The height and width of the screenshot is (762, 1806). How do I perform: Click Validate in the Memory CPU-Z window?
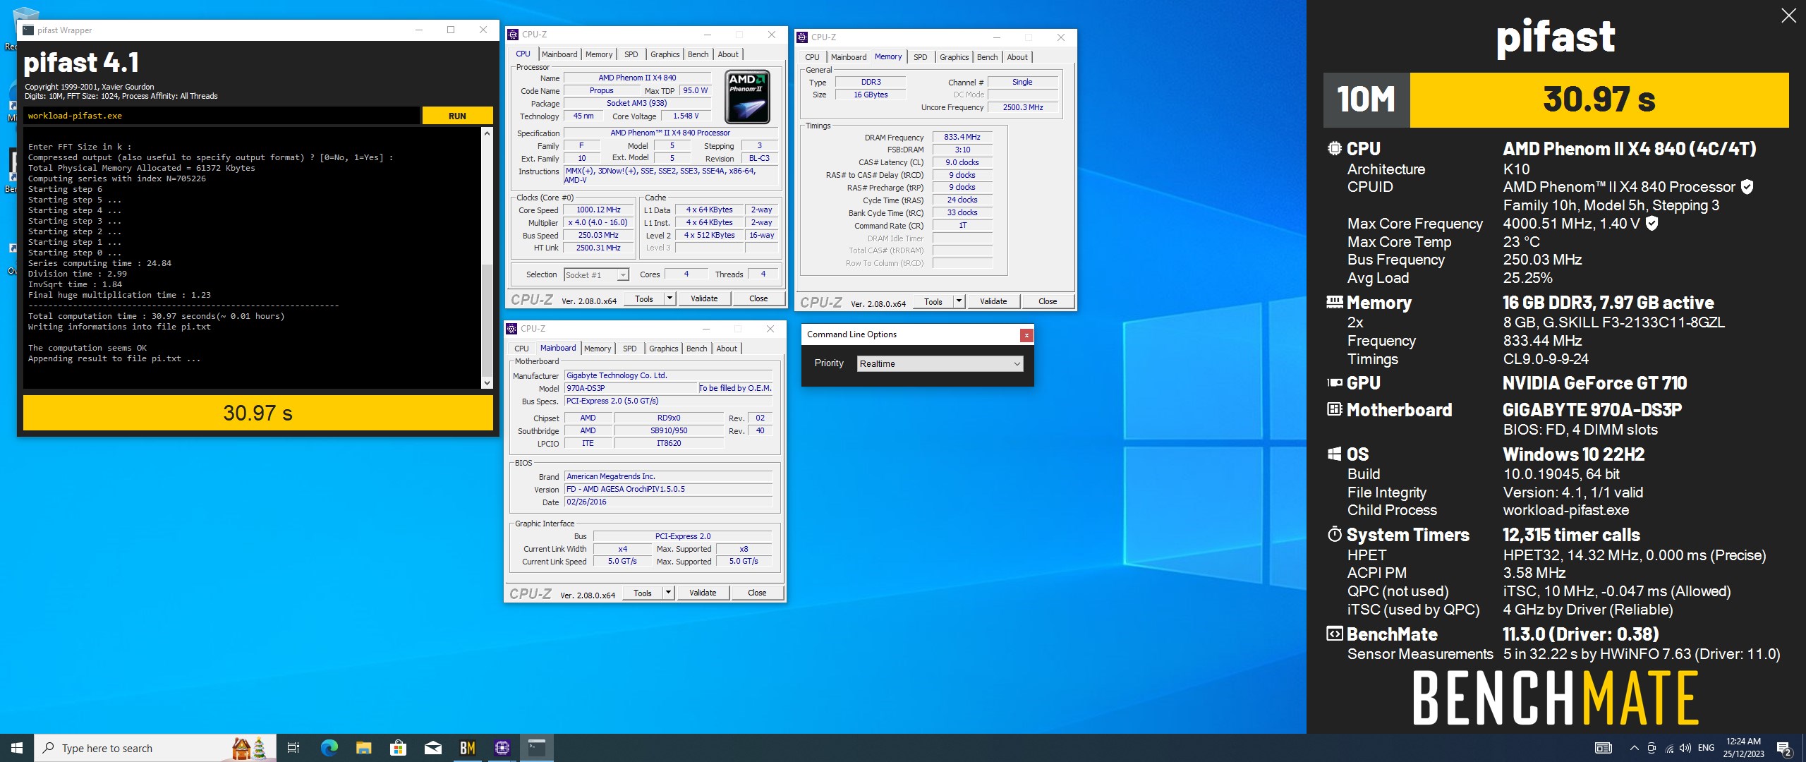click(993, 301)
